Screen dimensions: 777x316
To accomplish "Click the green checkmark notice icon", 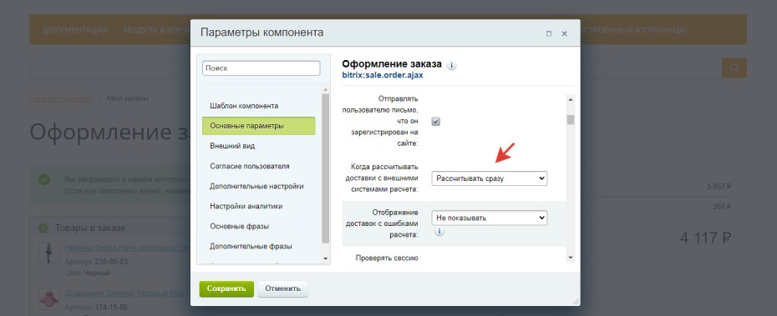I will pos(44,179).
